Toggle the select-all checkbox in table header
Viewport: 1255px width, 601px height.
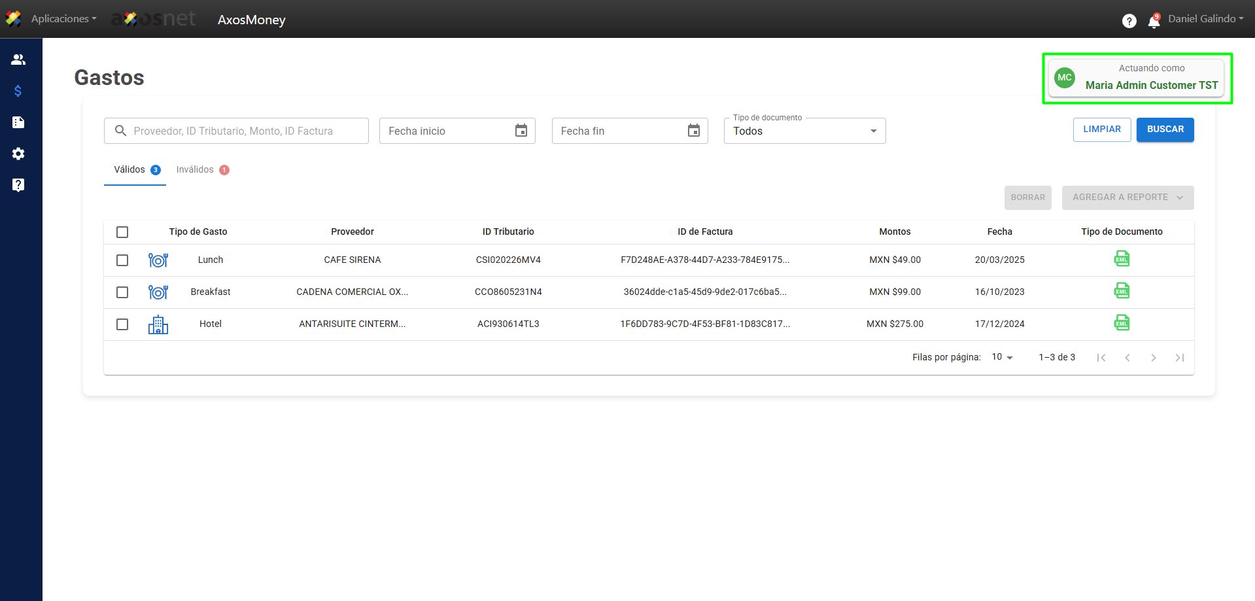122,232
